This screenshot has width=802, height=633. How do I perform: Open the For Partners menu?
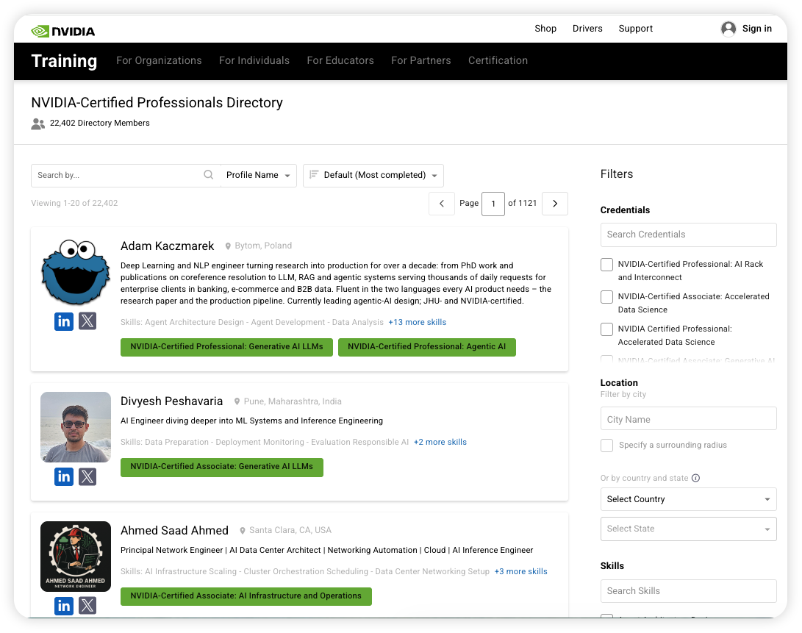421,60
